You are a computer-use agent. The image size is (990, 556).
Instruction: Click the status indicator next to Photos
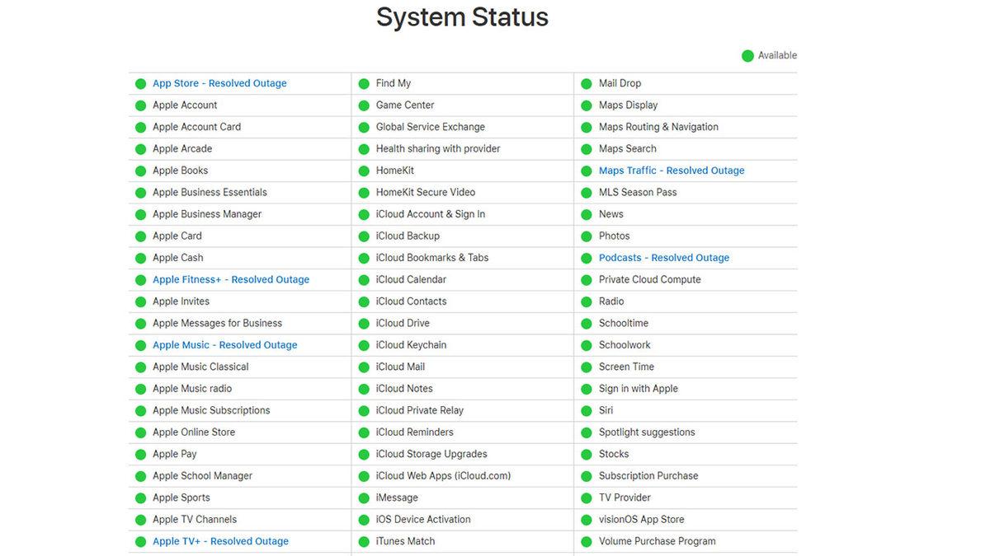[x=585, y=236]
